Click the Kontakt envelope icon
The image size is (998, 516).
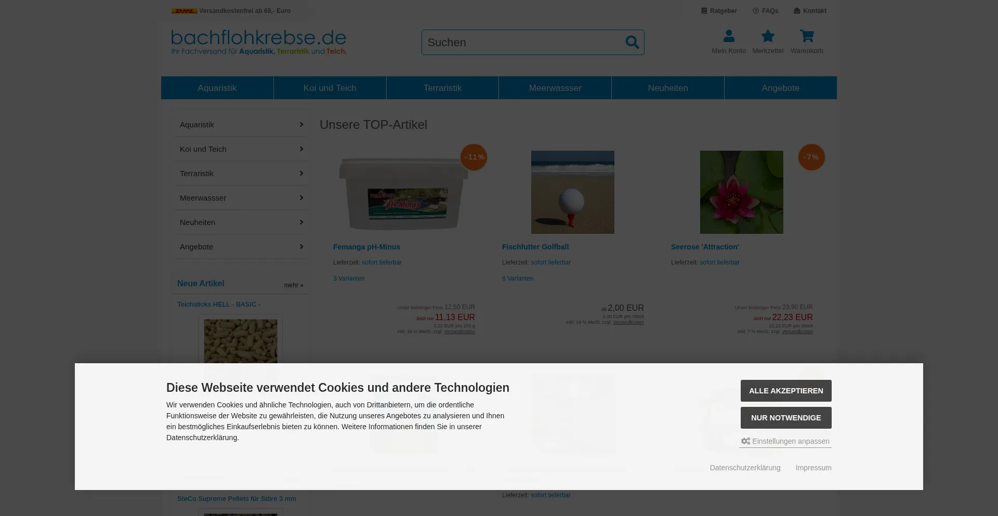point(797,11)
